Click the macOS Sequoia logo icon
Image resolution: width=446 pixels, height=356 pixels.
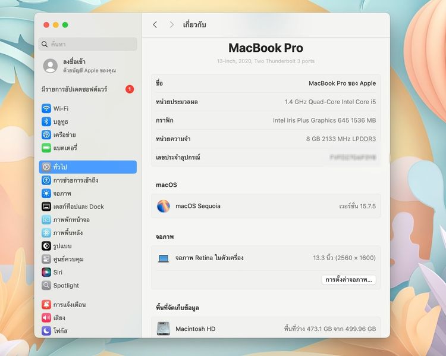tap(164, 206)
